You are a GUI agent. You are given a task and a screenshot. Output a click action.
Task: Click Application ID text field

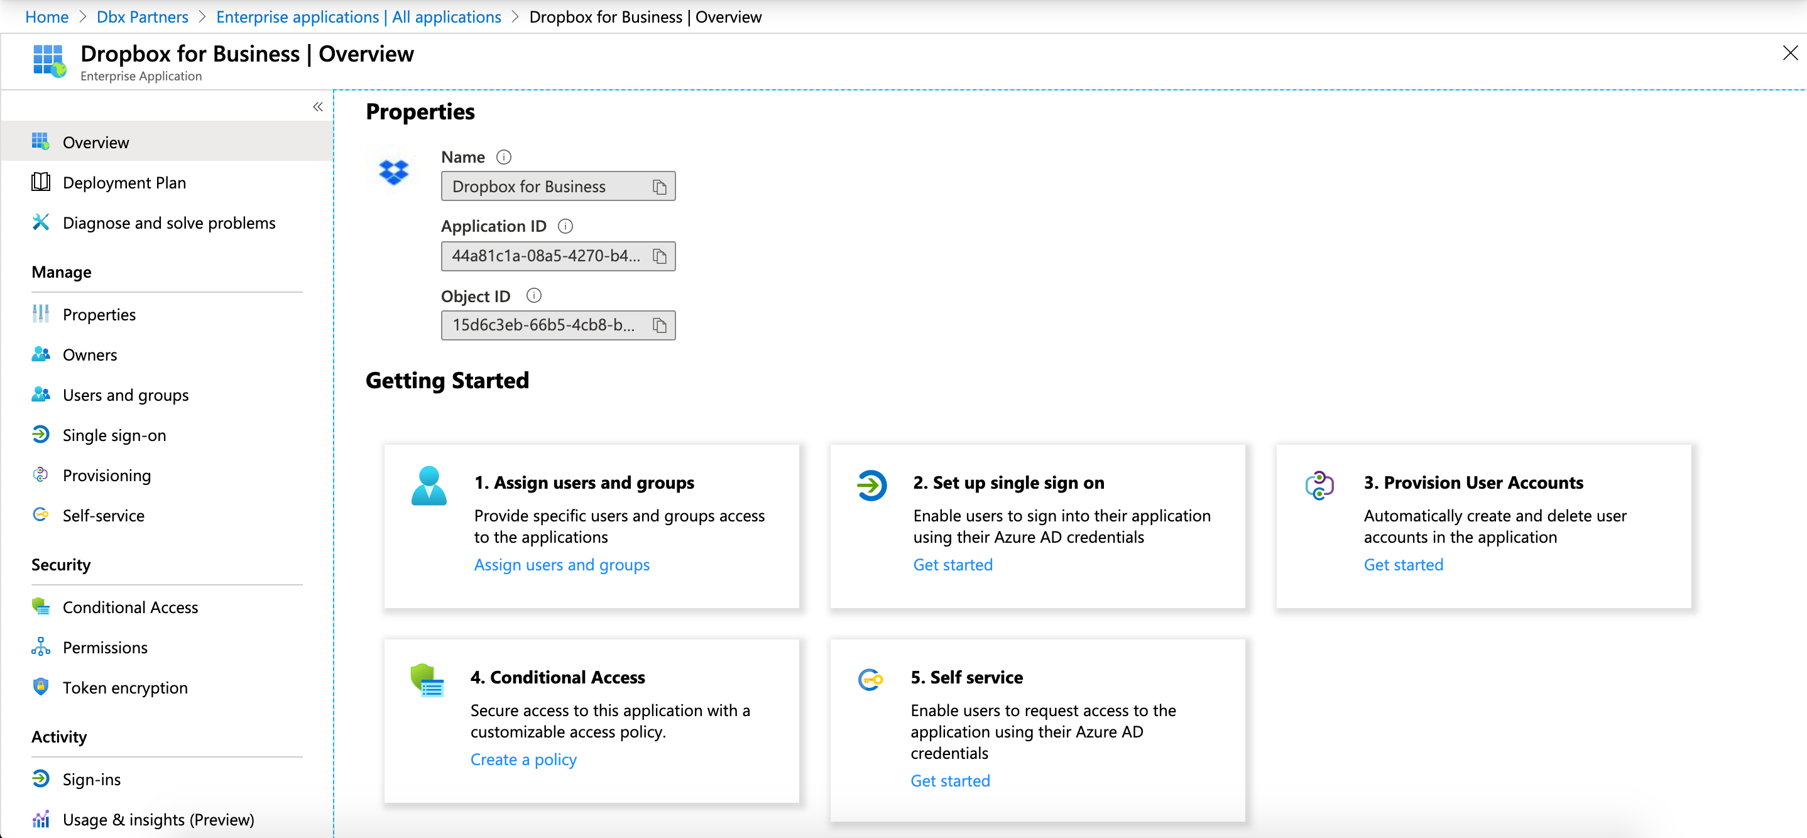(546, 256)
